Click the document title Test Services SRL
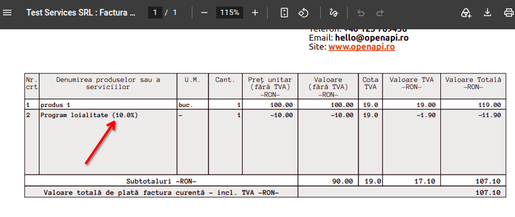The width and height of the screenshot is (515, 217). [x=81, y=13]
